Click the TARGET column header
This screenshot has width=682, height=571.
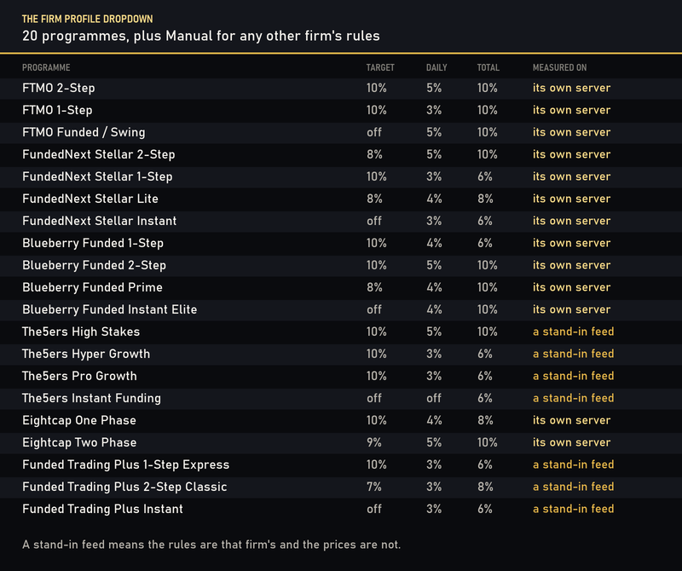380,68
